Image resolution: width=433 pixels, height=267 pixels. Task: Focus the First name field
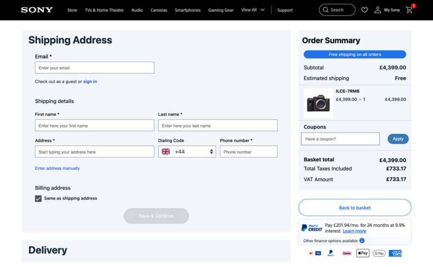point(95,125)
